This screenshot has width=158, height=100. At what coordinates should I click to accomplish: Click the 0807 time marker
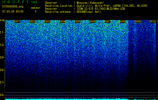108,21
